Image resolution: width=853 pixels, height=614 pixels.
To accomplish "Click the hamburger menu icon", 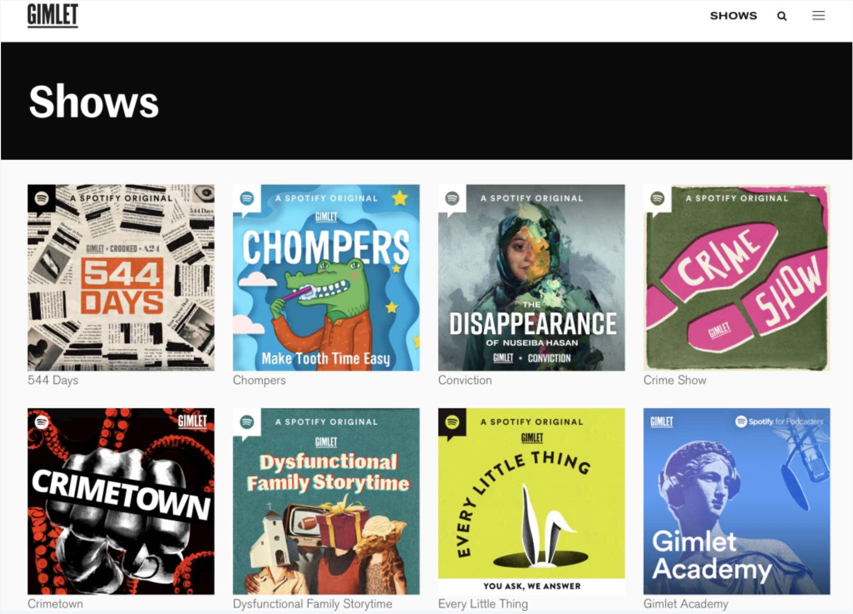I will point(819,16).
